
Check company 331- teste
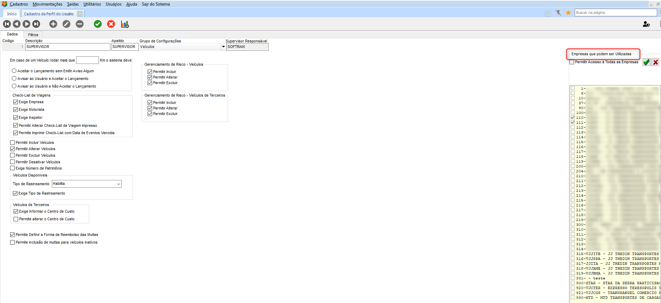click(x=573, y=278)
